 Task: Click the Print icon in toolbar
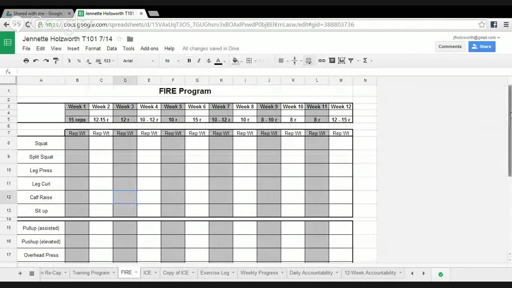[26, 61]
